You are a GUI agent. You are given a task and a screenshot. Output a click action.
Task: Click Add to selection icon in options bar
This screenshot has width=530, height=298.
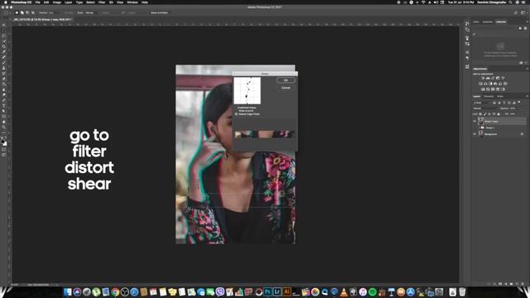pyautogui.click(x=22, y=13)
